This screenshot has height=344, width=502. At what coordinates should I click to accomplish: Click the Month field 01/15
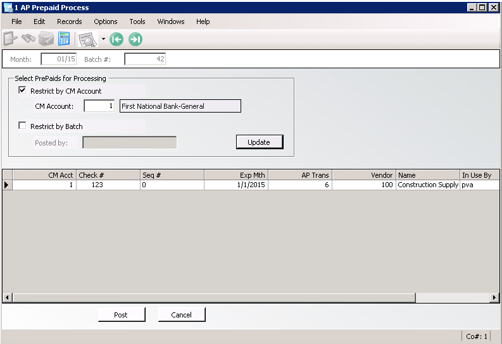click(x=59, y=59)
